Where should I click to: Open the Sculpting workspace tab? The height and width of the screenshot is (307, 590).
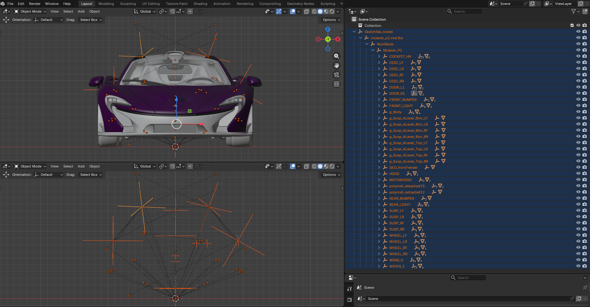(128, 4)
